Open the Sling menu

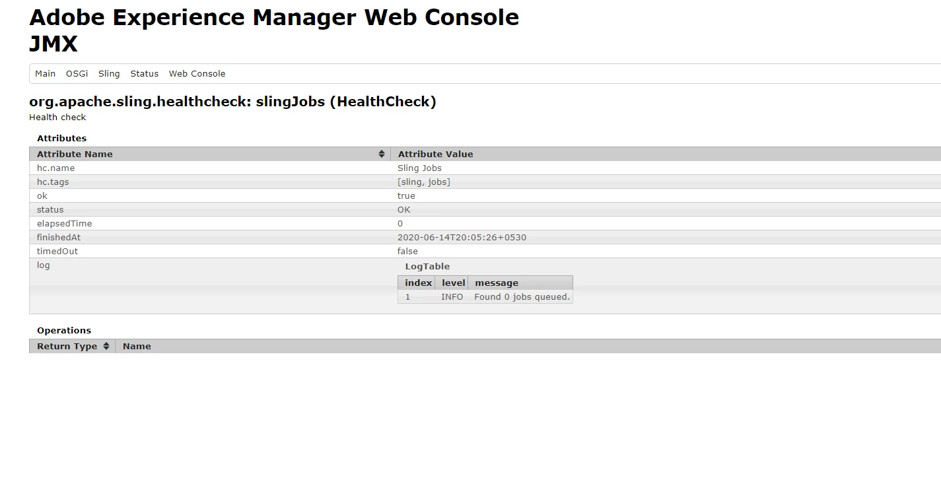109,74
